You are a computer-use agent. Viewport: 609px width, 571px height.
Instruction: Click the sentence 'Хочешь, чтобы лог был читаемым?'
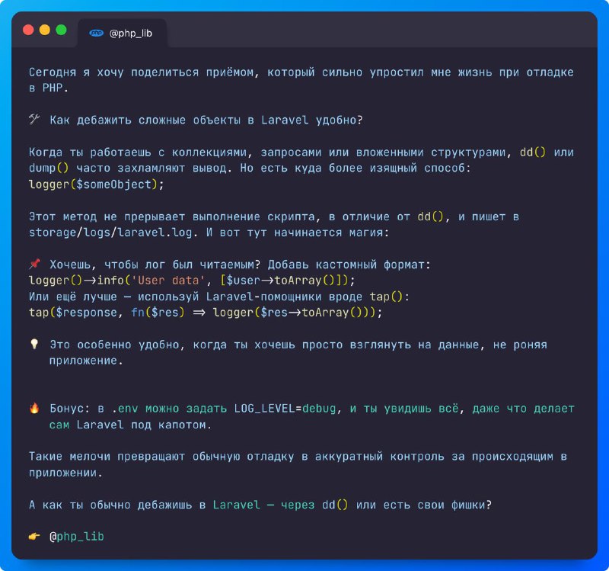155,265
